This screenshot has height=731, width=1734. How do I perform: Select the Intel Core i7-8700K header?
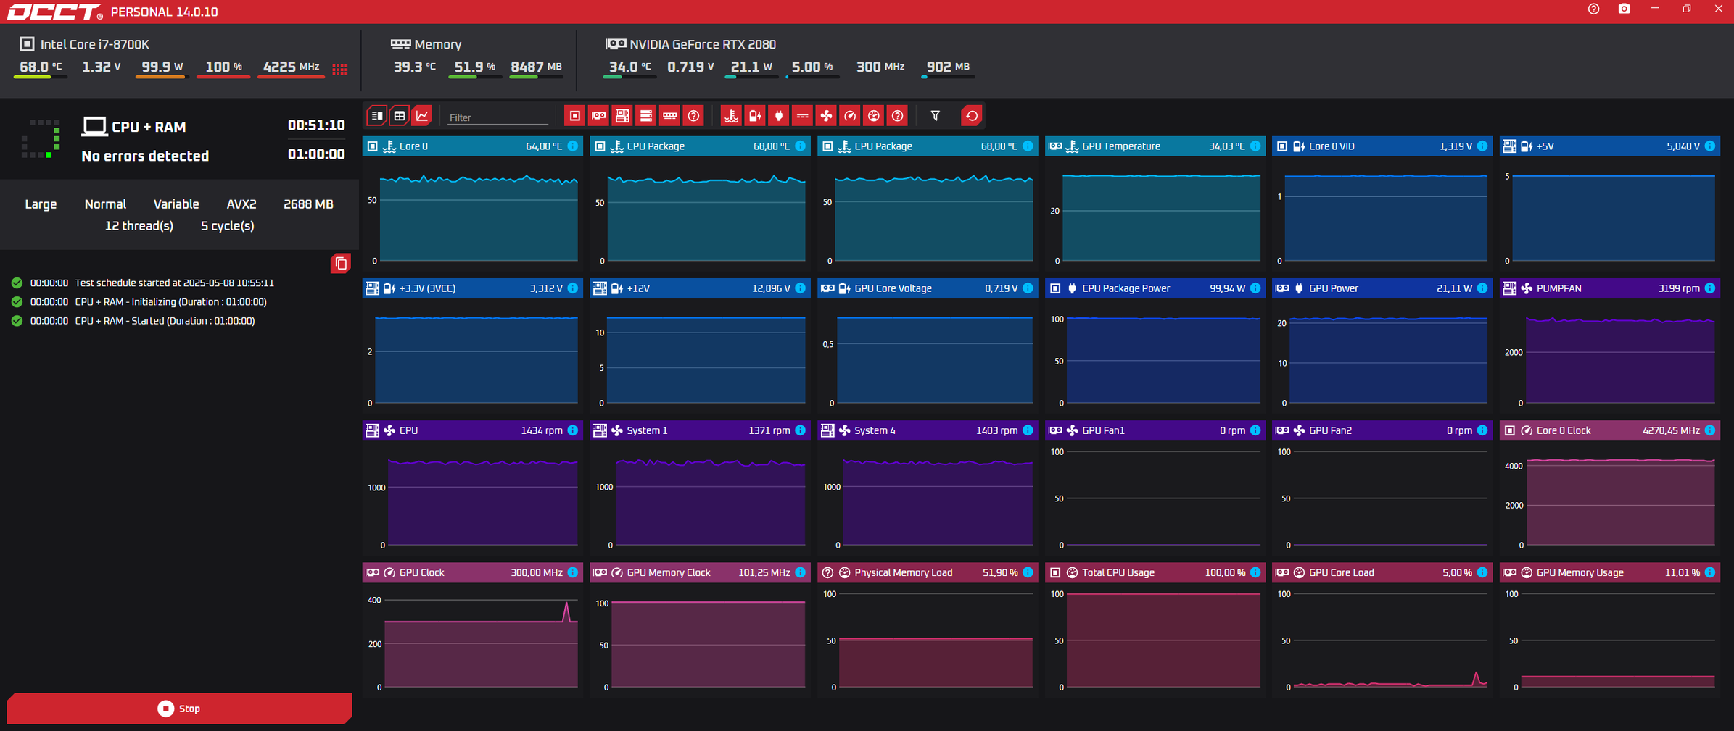(x=84, y=44)
